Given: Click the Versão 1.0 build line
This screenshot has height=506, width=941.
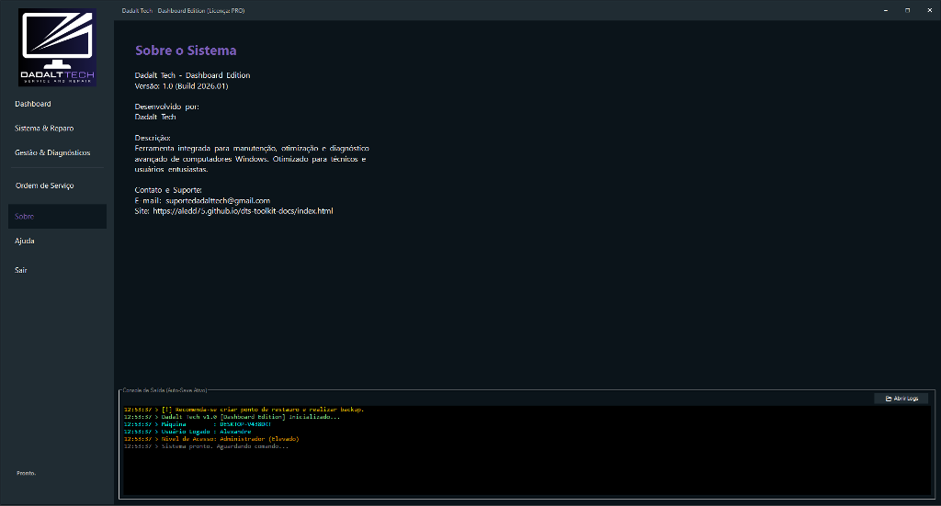Looking at the screenshot, I should (181, 86).
